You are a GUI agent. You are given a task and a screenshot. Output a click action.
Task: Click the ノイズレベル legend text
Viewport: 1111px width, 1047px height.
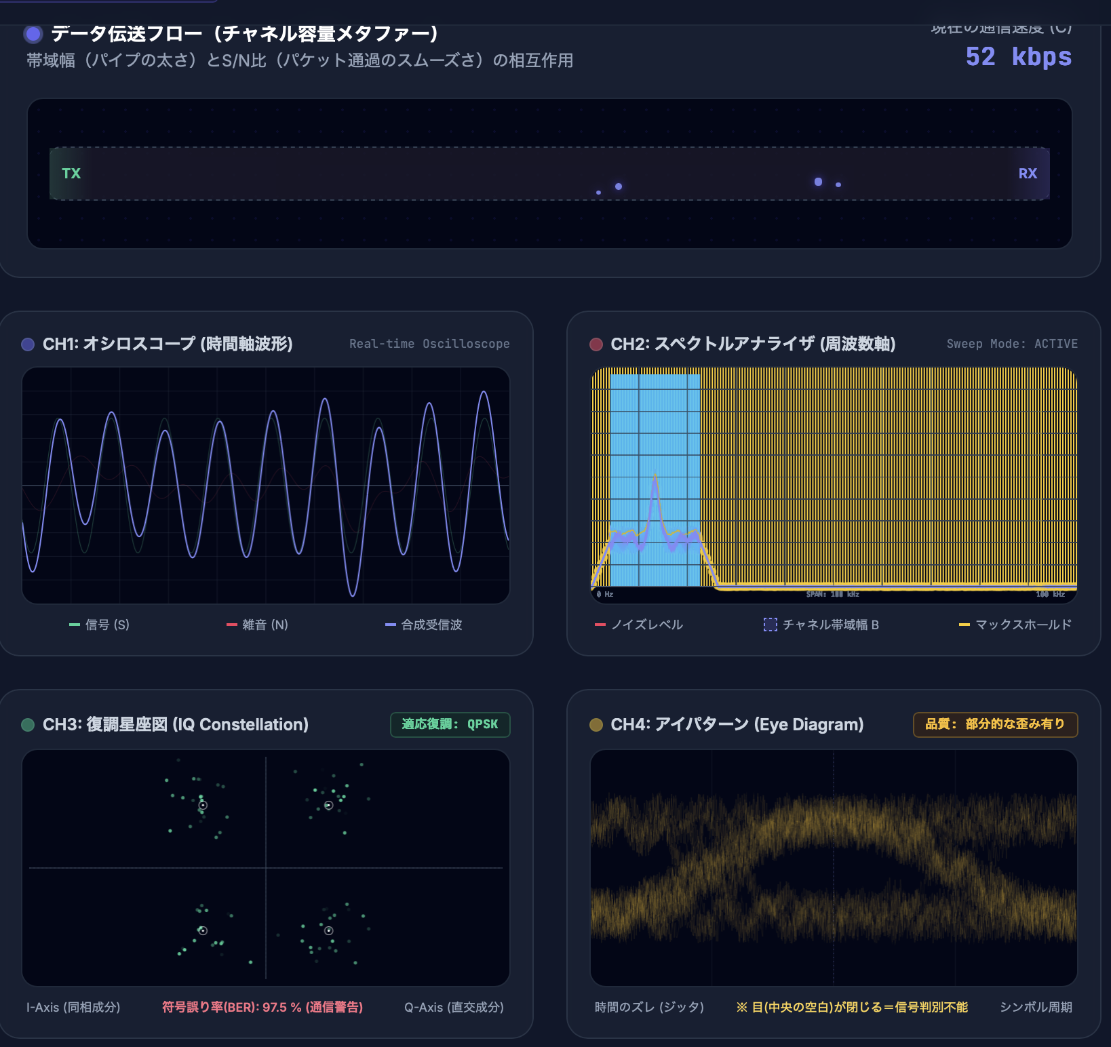(x=647, y=625)
